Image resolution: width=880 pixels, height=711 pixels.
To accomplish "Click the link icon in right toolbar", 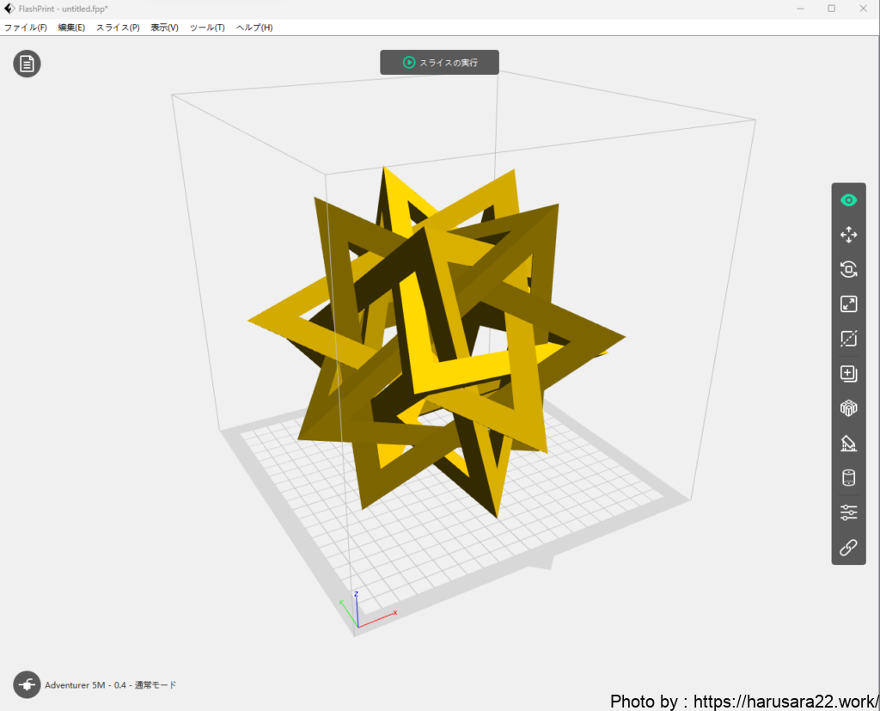I will pos(848,548).
